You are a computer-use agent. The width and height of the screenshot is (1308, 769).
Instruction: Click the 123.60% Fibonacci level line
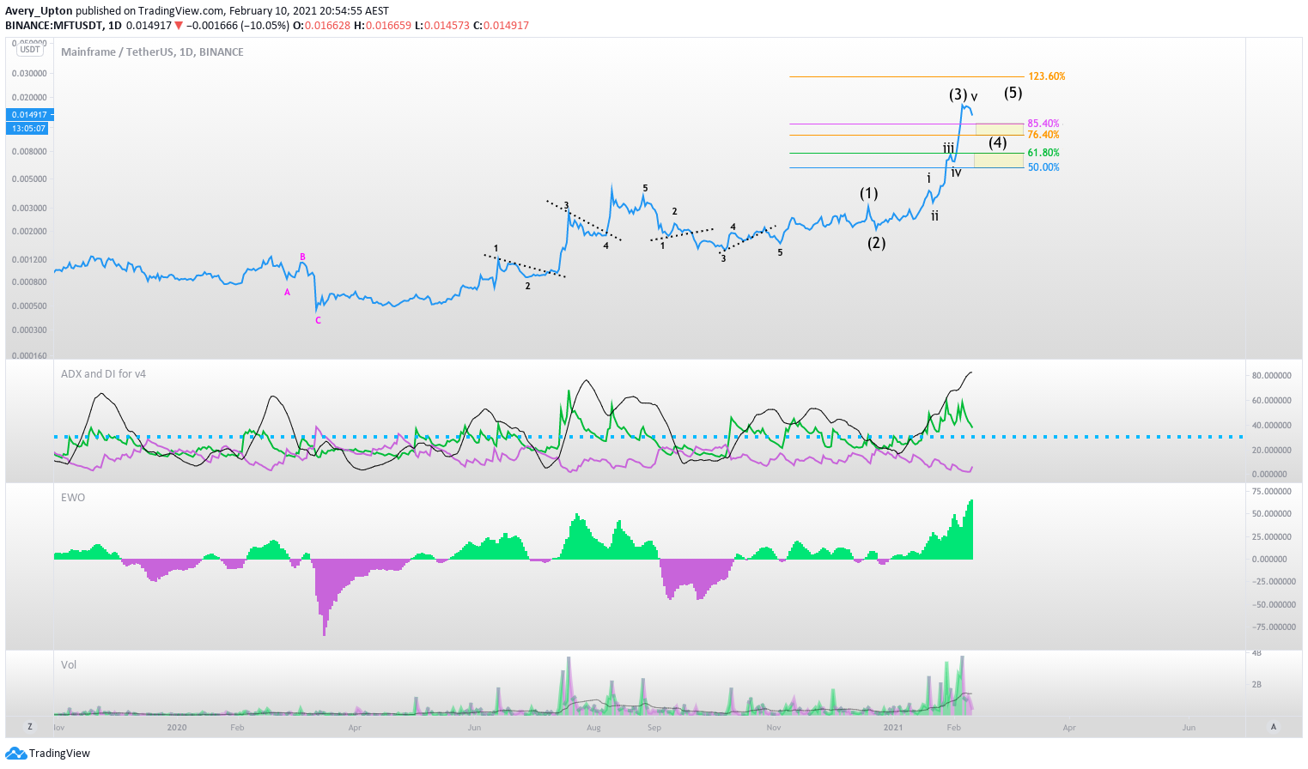tap(907, 76)
